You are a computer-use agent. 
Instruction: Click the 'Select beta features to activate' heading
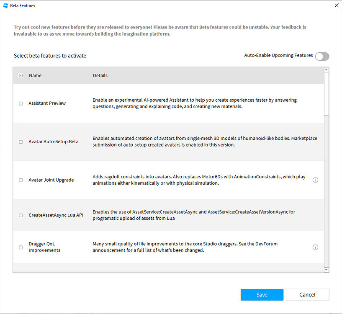tap(50, 56)
